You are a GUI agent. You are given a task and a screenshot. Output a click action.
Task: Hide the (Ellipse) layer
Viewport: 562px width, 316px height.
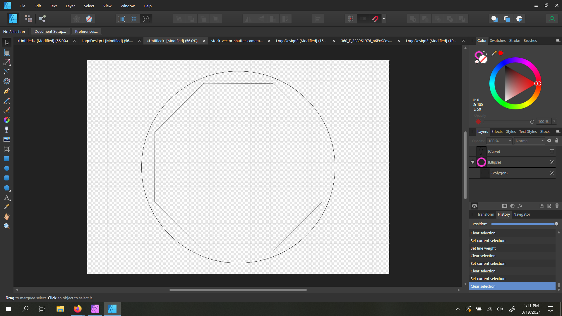tap(552, 162)
